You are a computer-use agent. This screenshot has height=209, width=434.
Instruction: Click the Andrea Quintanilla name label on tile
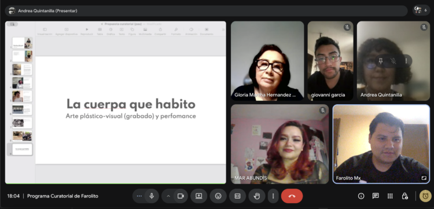click(381, 95)
